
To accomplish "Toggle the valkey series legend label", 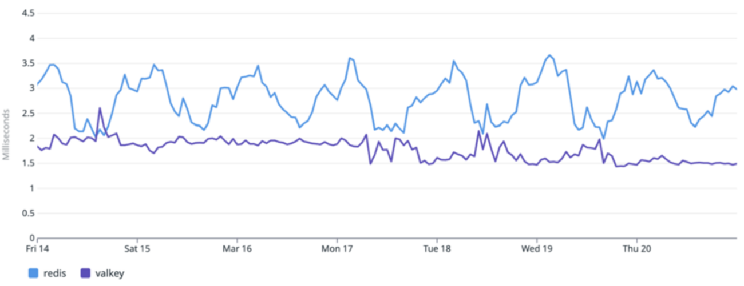I will coord(110,273).
